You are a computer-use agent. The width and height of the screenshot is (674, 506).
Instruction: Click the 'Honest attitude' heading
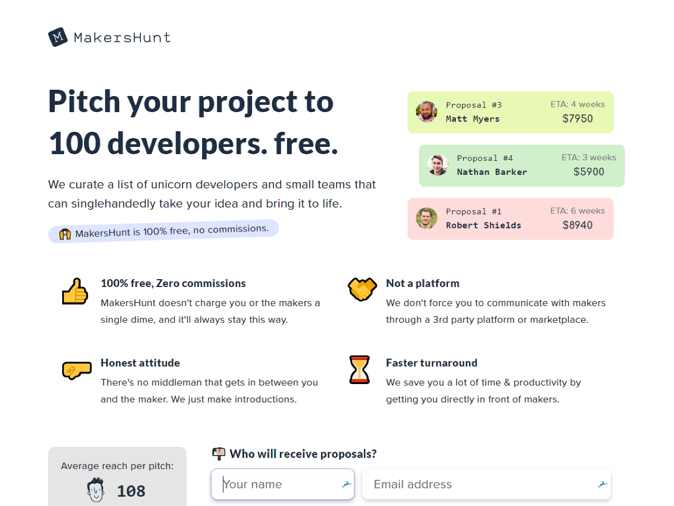click(140, 363)
